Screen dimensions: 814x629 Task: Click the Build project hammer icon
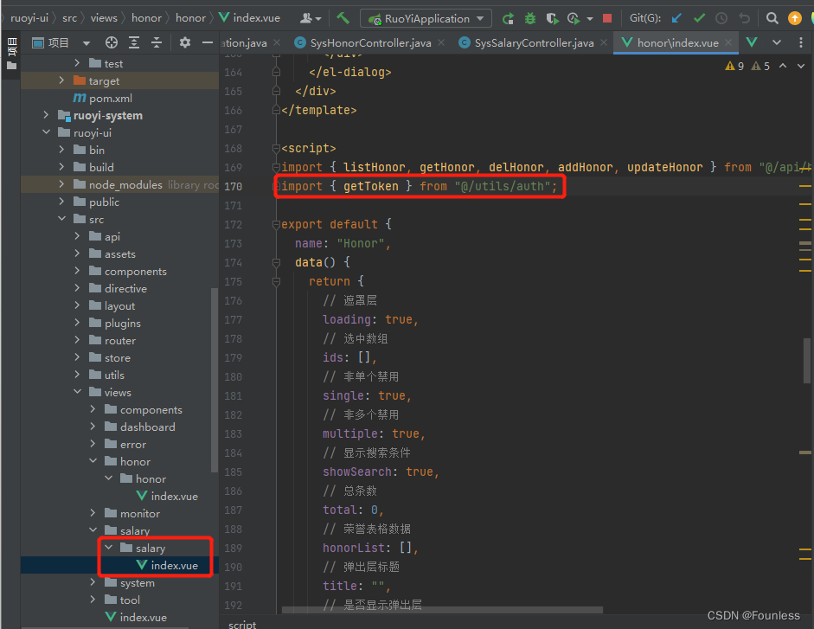pyautogui.click(x=343, y=18)
